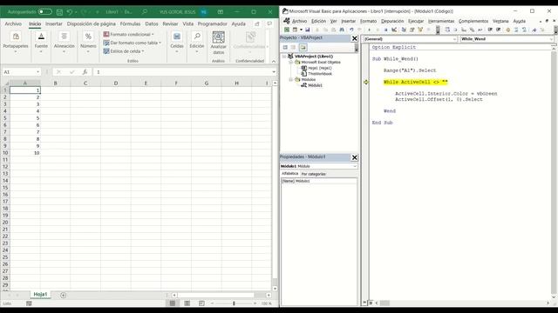Open the Módulo1 Módulo properties combo box

coord(318,166)
